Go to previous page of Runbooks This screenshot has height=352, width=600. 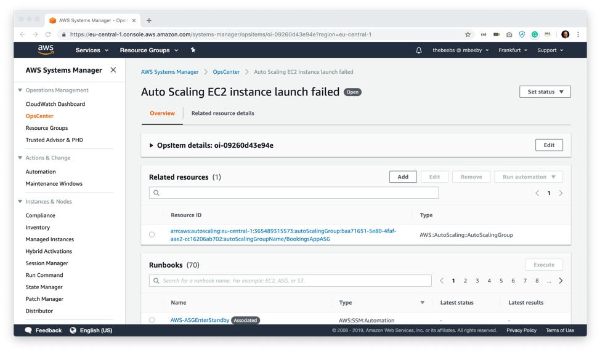click(x=442, y=281)
